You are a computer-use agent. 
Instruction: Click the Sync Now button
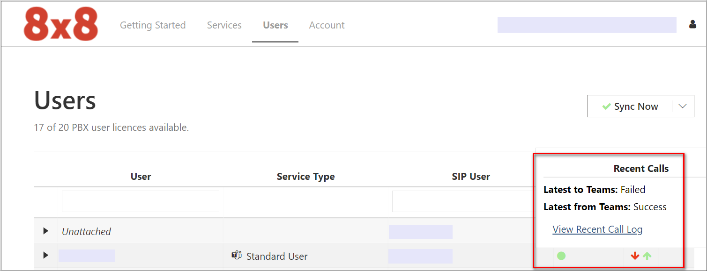tap(630, 107)
